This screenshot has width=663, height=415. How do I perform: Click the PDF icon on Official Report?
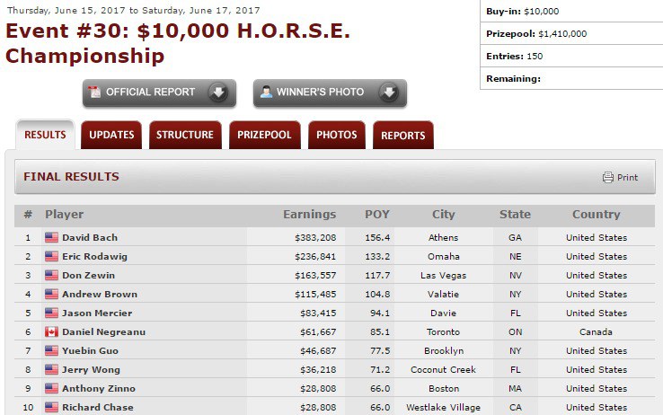94,93
